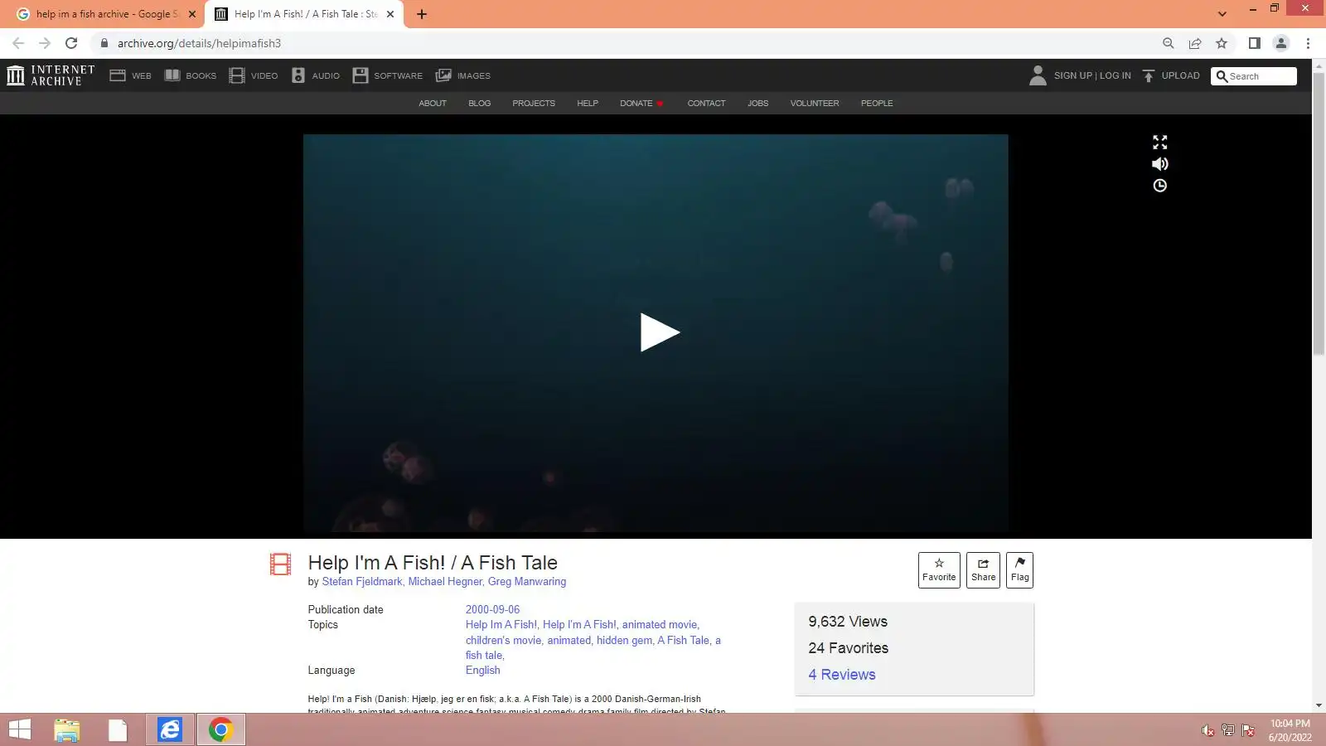Open the Windows Start button

click(19, 729)
